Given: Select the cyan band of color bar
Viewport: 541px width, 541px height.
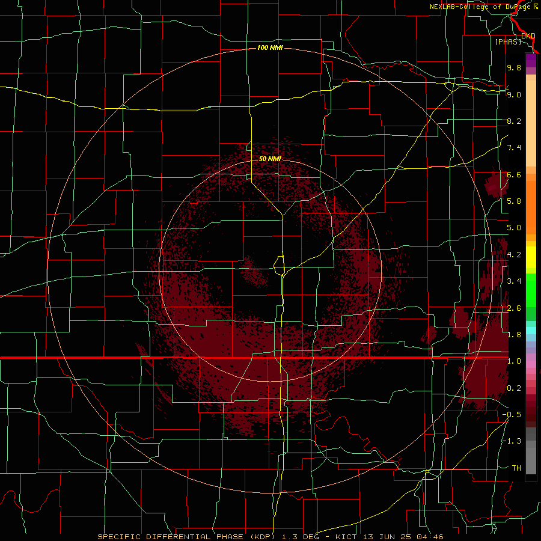Looking at the screenshot, I should pos(531,331).
